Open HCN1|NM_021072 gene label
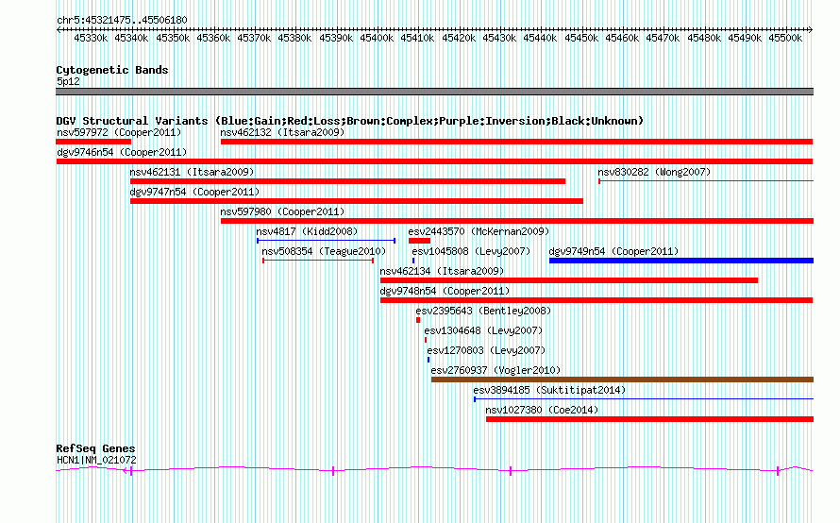 click(96, 460)
